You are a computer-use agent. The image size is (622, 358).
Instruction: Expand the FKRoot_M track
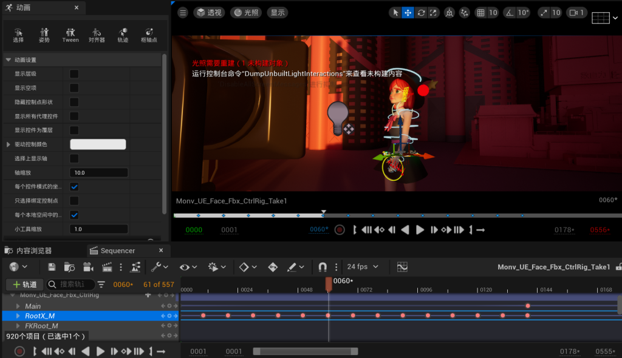pyautogui.click(x=18, y=326)
